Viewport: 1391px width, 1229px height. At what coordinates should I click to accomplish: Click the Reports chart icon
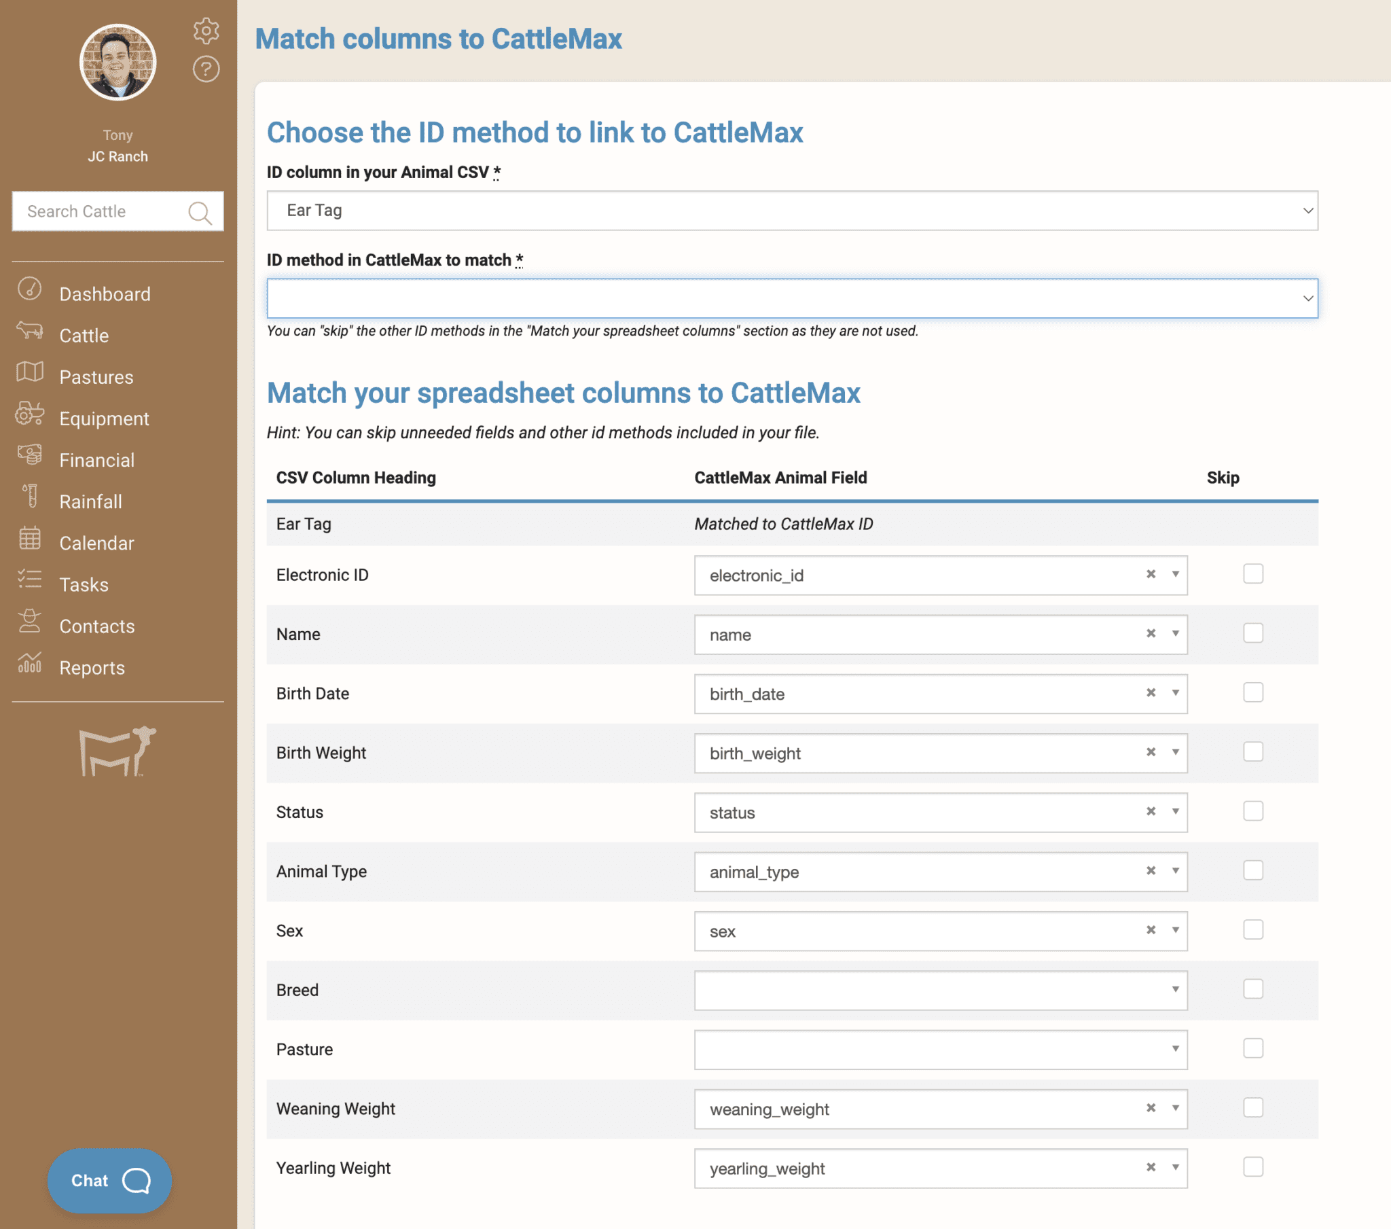[x=29, y=663]
